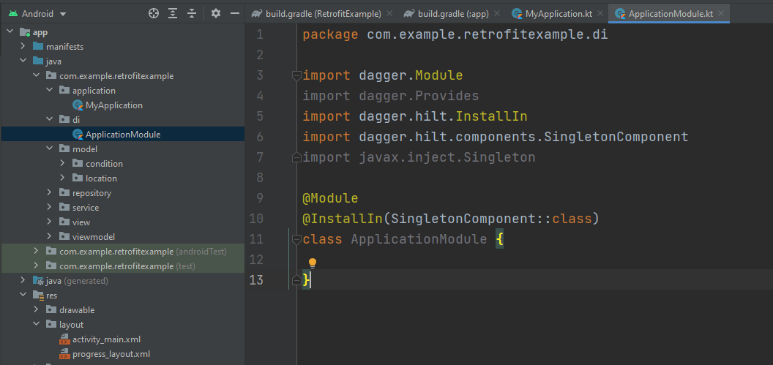The width and height of the screenshot is (773, 365).
Task: Fold the ApplicationModule class at line 11
Action: click(296, 239)
